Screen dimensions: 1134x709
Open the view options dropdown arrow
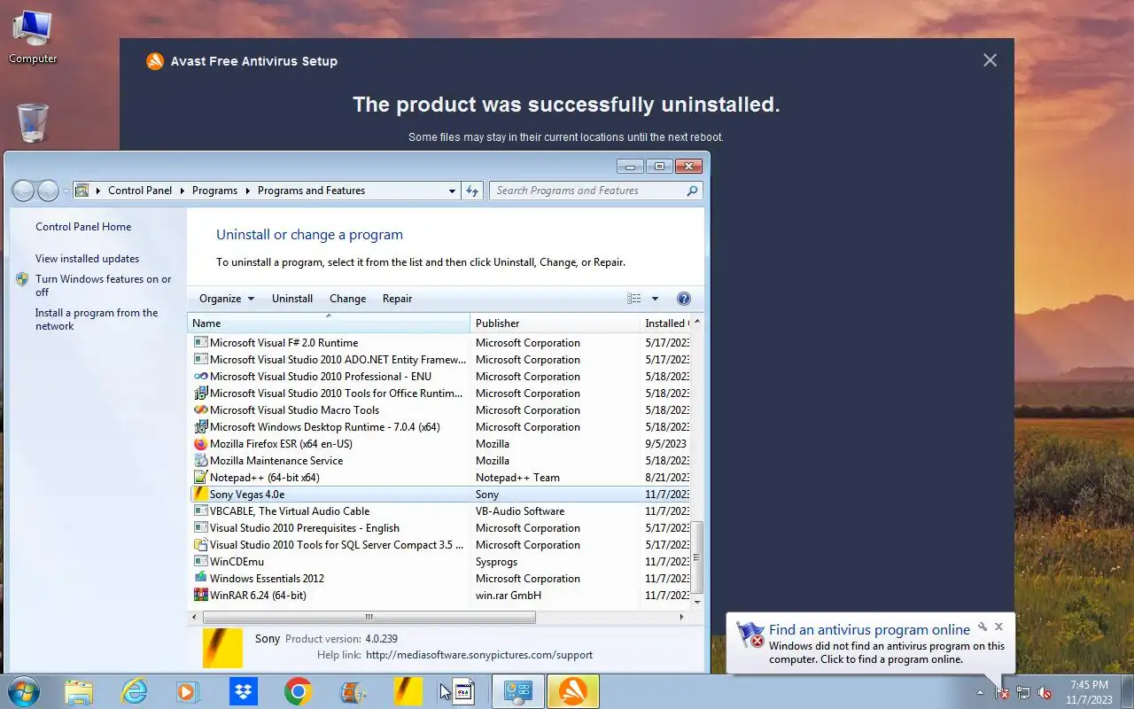point(655,299)
